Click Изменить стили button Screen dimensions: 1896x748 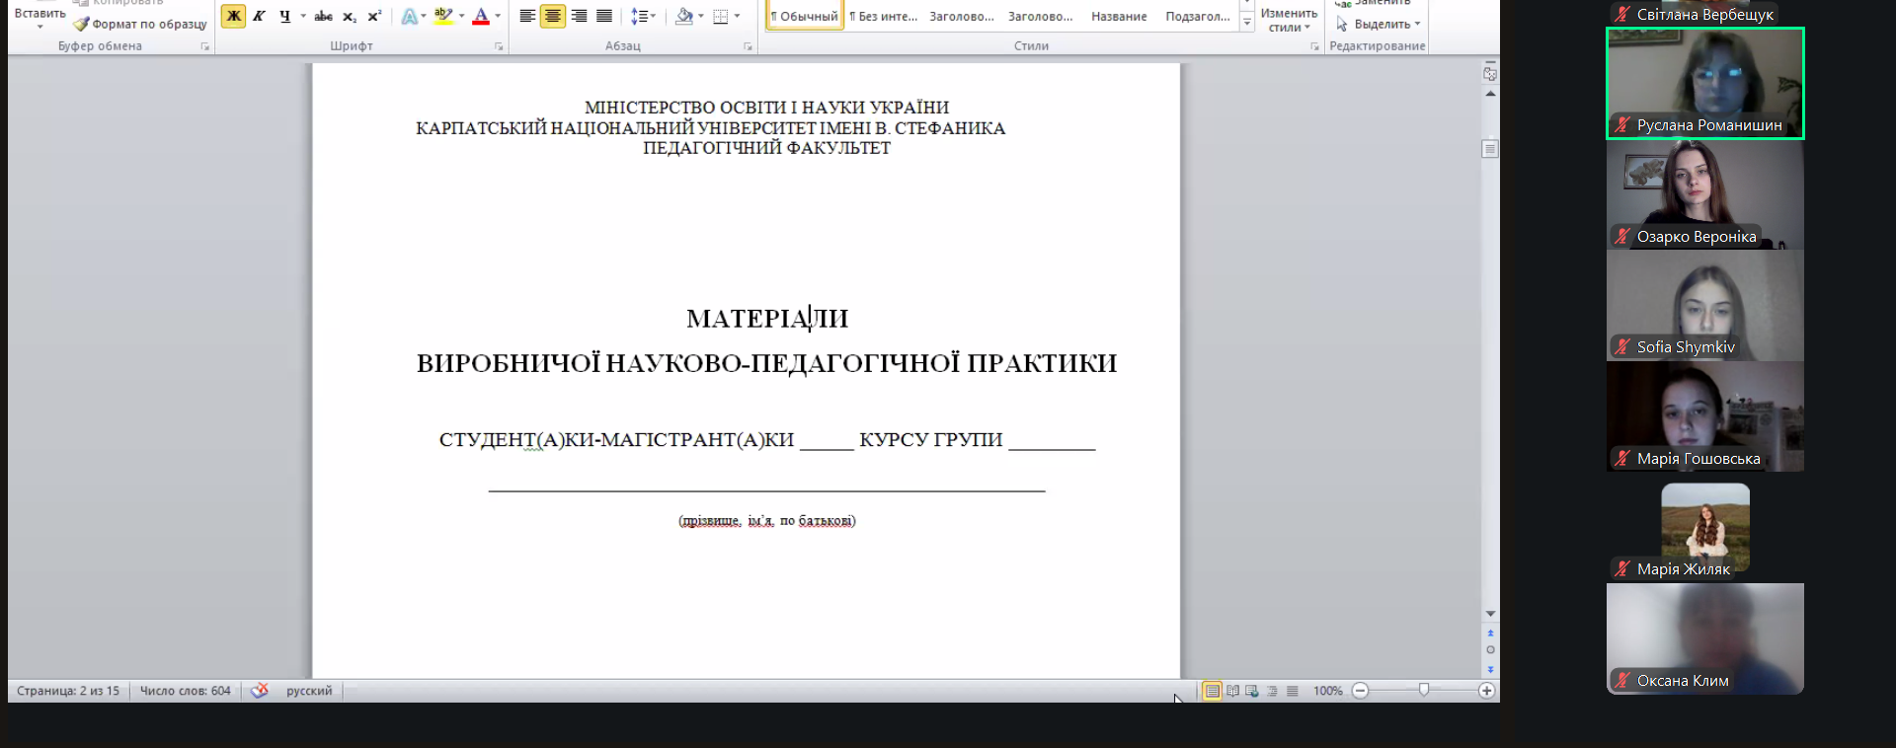click(x=1288, y=20)
